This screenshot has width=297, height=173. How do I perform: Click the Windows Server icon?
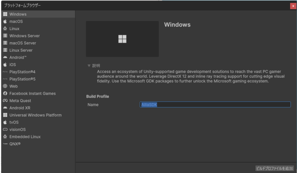tap(5, 36)
